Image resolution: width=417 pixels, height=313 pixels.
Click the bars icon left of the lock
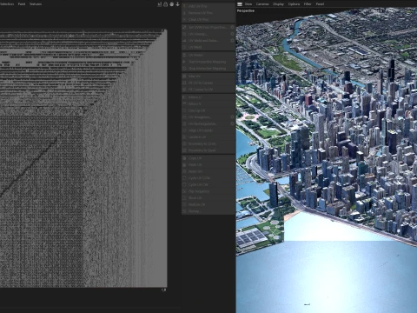[x=160, y=4]
